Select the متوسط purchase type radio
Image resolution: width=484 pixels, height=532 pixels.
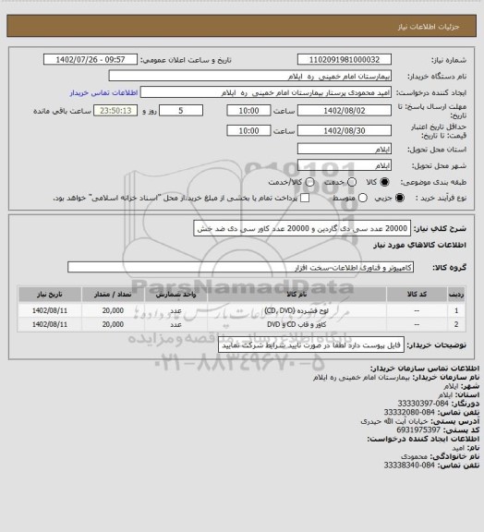tap(363, 198)
